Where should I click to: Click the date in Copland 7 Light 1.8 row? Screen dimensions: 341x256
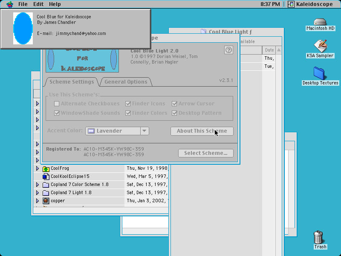pos(147,192)
